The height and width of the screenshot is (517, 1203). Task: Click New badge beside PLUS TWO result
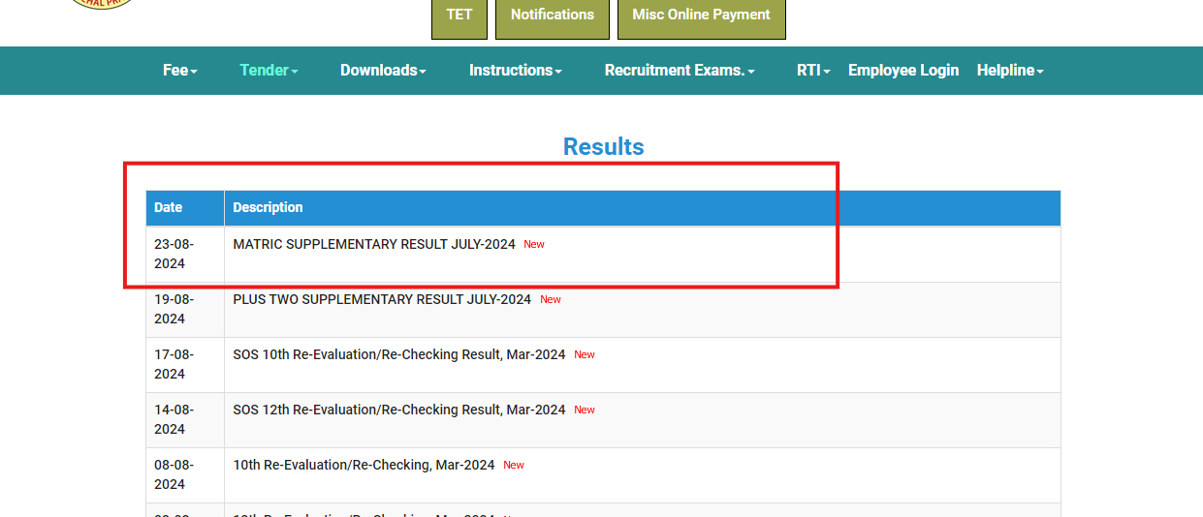pyautogui.click(x=551, y=299)
